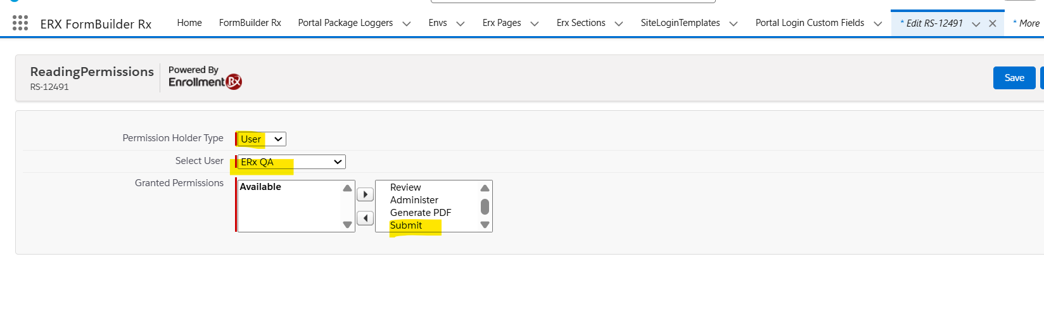Open Portal Login Custom Fields tab

(810, 23)
